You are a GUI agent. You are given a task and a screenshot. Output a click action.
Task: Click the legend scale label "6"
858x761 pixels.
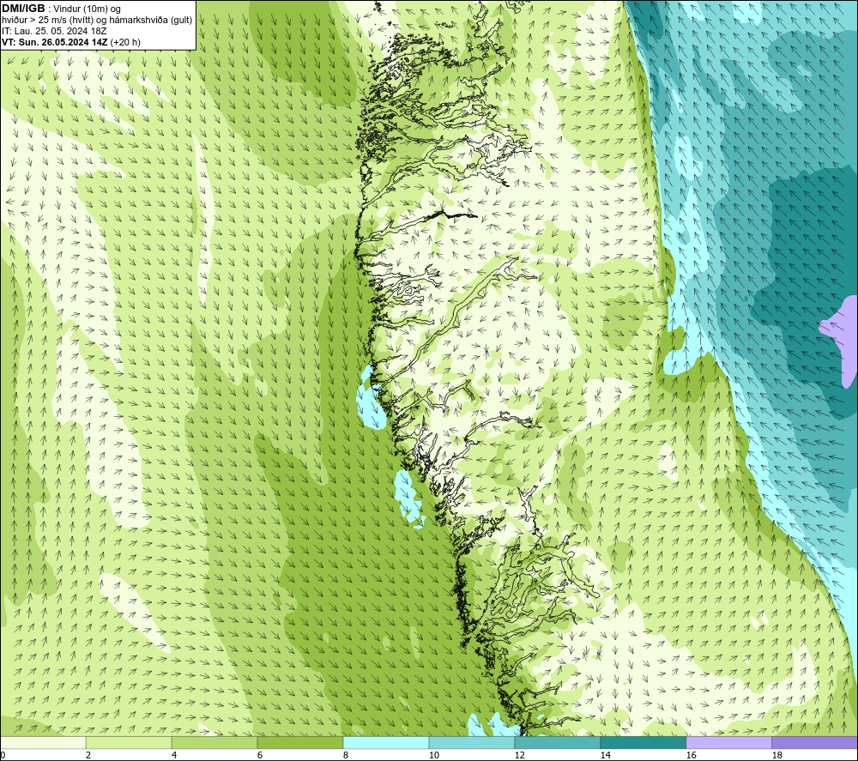click(x=260, y=756)
